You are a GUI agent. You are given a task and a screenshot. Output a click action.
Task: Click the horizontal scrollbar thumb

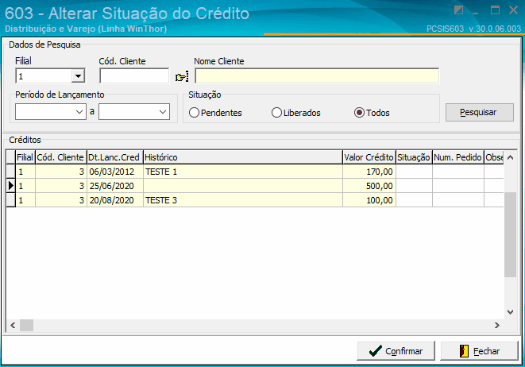point(26,325)
